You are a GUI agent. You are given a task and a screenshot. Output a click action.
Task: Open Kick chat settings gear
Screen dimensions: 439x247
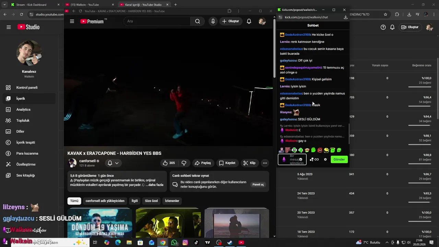point(325,159)
